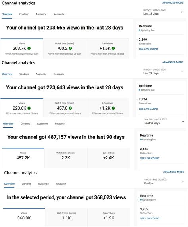Click SEE LIVE COUNT under 2,599 subscribers
This screenshot has height=227, width=188.
pos(148,49)
